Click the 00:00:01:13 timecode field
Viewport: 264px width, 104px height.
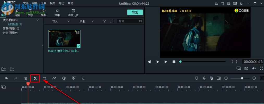[253, 62]
